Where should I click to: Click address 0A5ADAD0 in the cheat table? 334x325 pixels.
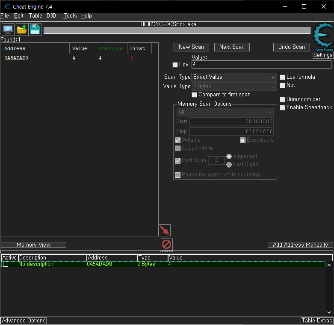[99, 264]
